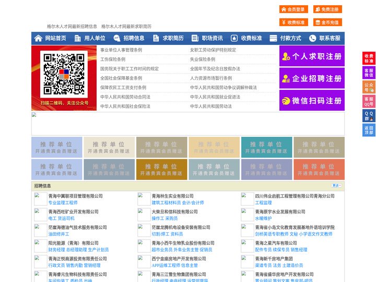Open the 专业监理工程师 job link
This screenshot has height=282, width=376.
pos(63,203)
